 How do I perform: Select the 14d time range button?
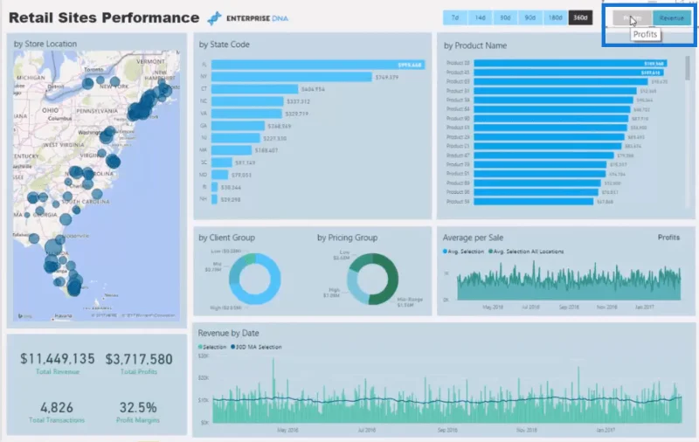(480, 17)
